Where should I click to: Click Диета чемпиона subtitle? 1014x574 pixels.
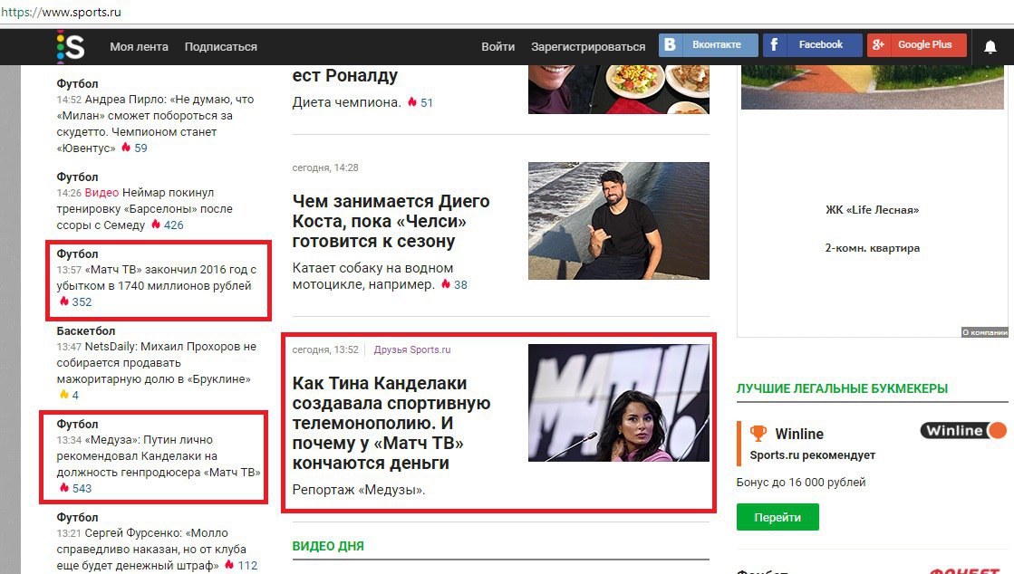[347, 102]
